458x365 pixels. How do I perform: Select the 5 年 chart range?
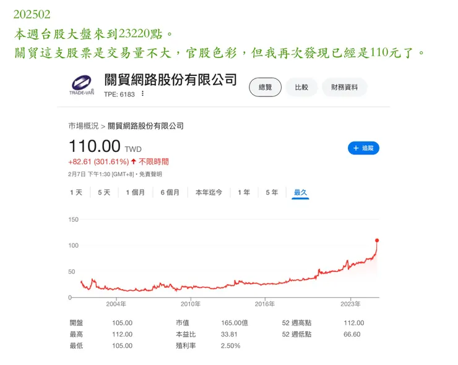pos(272,193)
